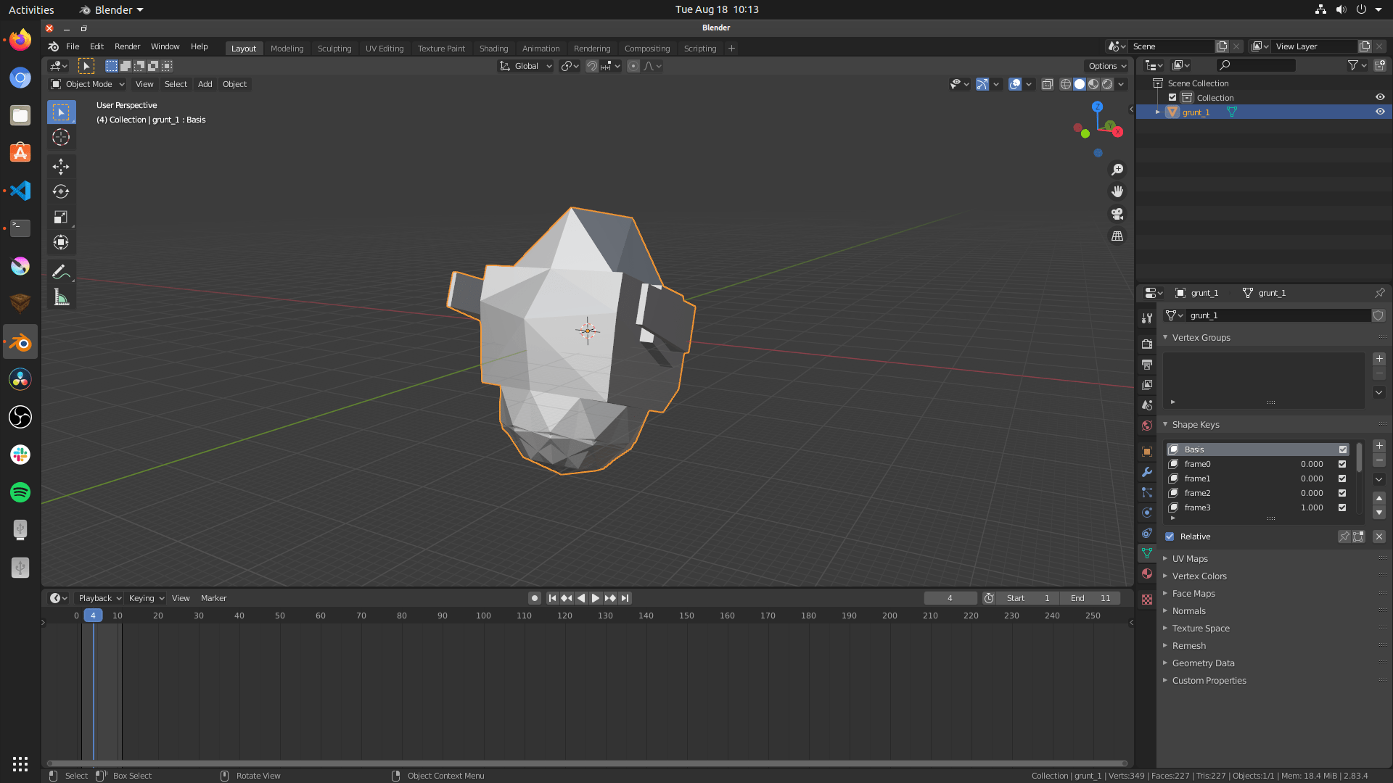
Task: Disable the frame3 shape key checkbox
Action: (x=1342, y=507)
